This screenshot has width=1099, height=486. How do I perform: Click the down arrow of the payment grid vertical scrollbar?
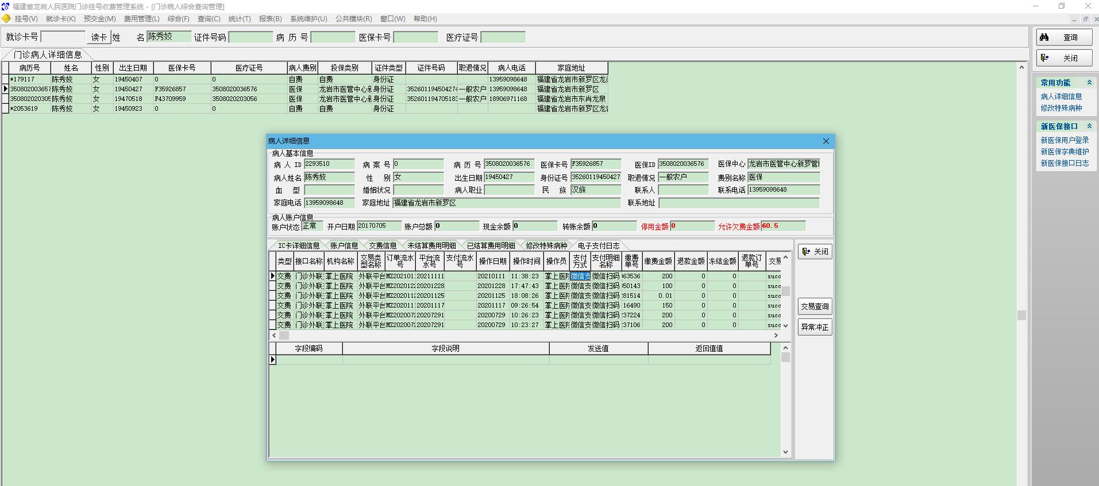pyautogui.click(x=786, y=325)
